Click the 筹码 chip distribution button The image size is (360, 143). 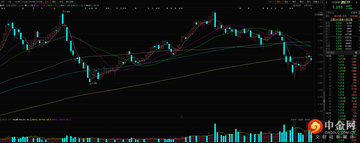[x=294, y=2]
